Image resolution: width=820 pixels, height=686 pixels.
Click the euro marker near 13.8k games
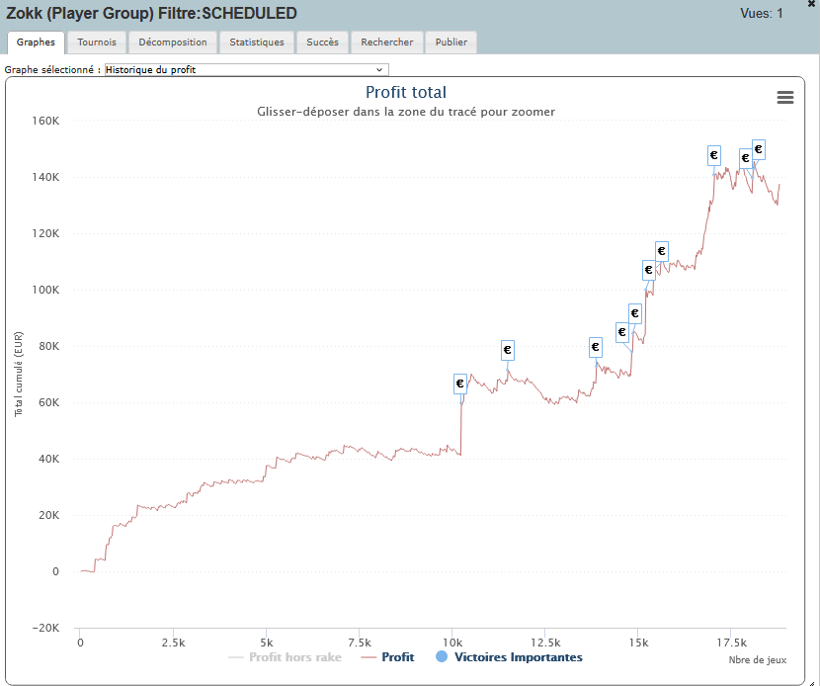point(596,347)
